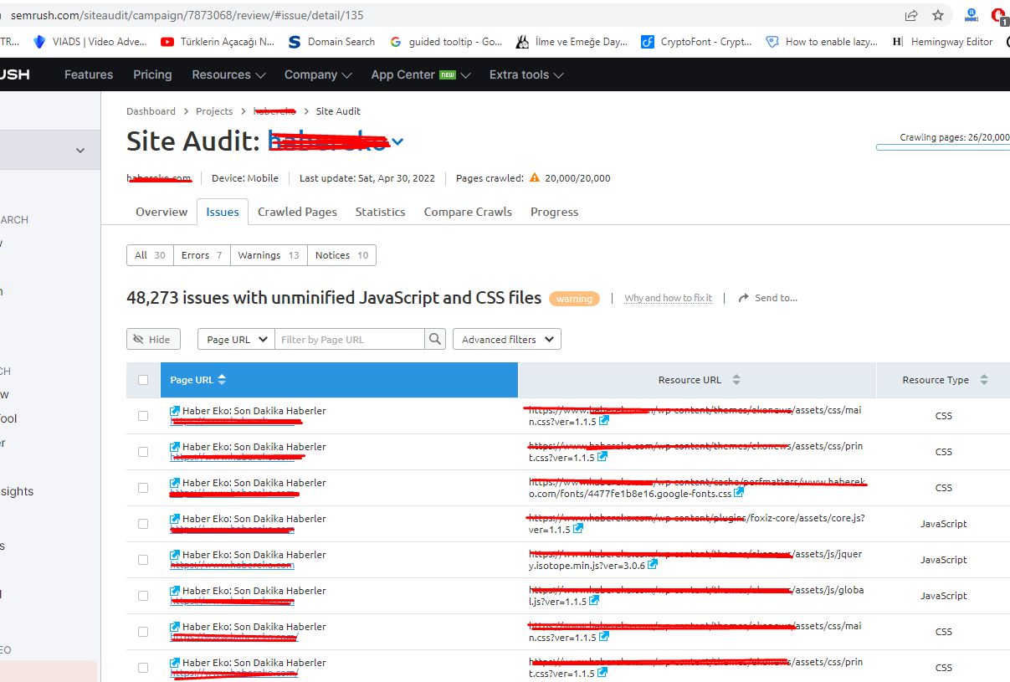Check the box for jquery.isotope.min.js row

pyautogui.click(x=143, y=560)
